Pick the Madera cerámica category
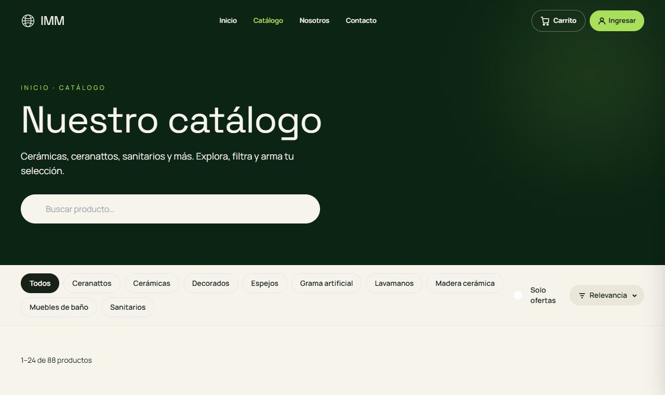This screenshot has width=665, height=395. tap(465, 283)
